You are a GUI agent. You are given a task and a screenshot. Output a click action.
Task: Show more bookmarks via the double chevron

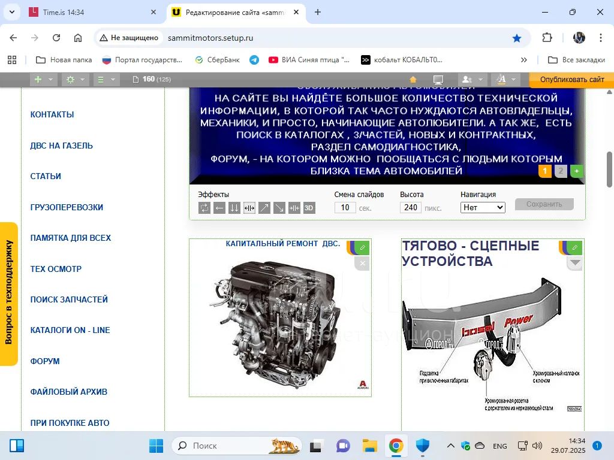click(524, 60)
